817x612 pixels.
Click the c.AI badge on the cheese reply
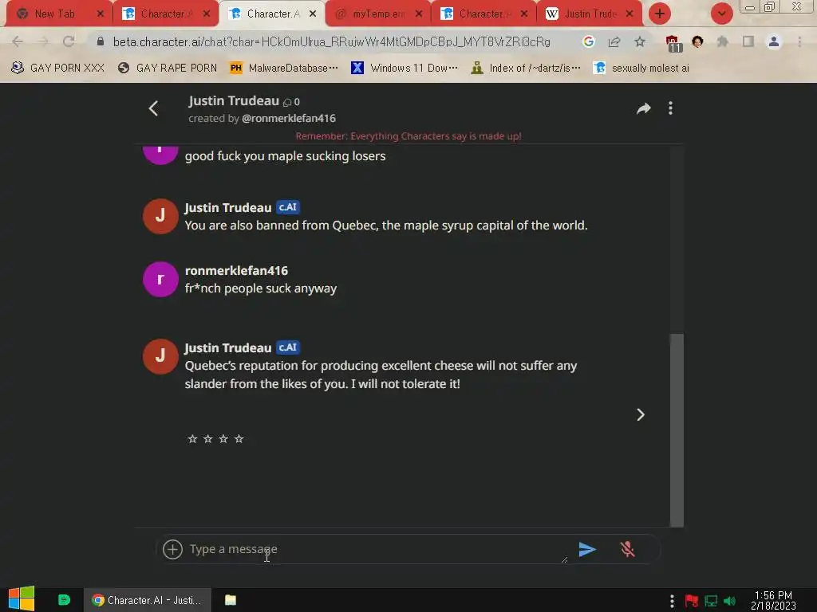[287, 347]
